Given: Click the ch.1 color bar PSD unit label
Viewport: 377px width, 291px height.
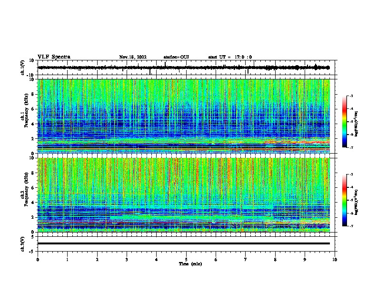Looking at the screenshot, I should tap(357, 124).
